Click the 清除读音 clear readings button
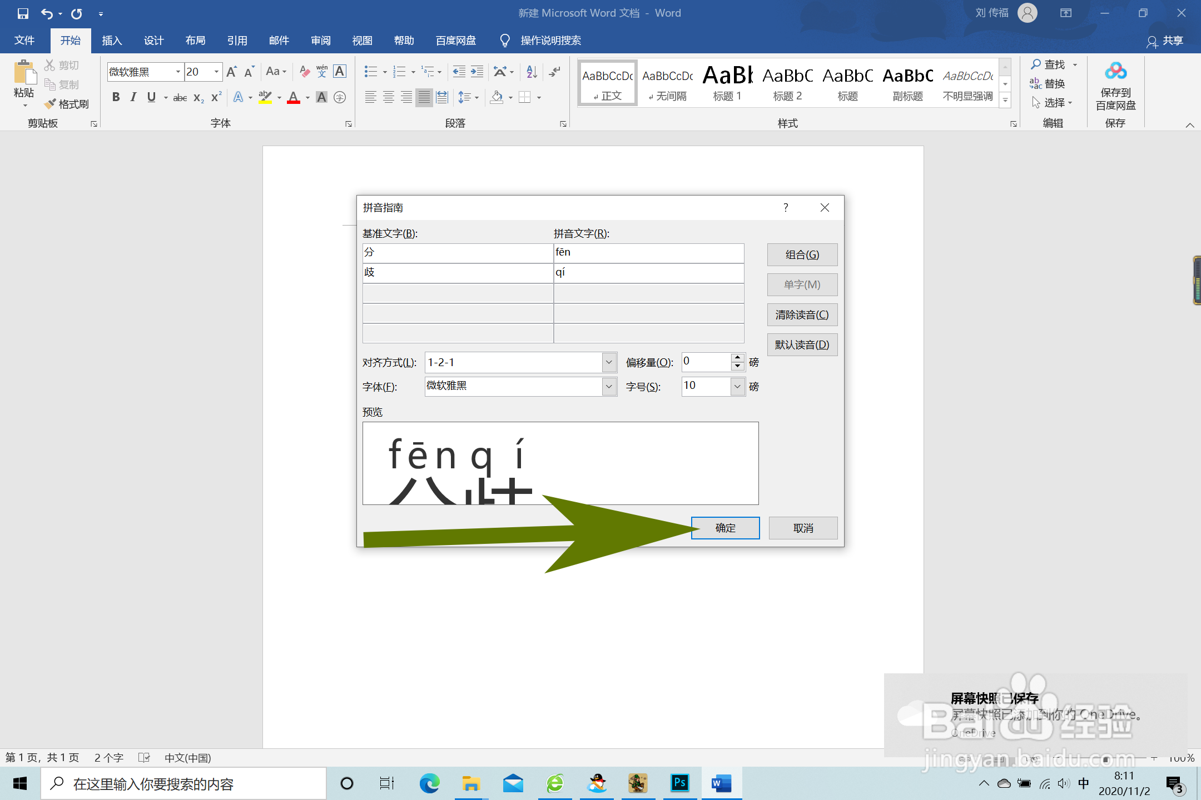Screen dimensions: 1201x800 (x=802, y=315)
